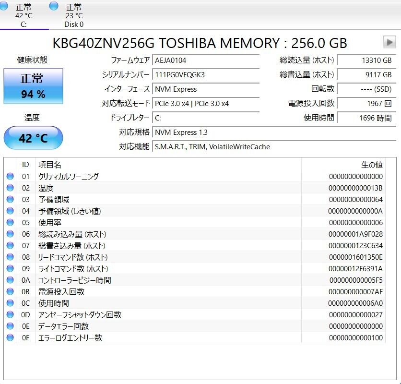401x384 pixels.
Task: Select the 電源投入回数 row in the table
Action: point(195,291)
